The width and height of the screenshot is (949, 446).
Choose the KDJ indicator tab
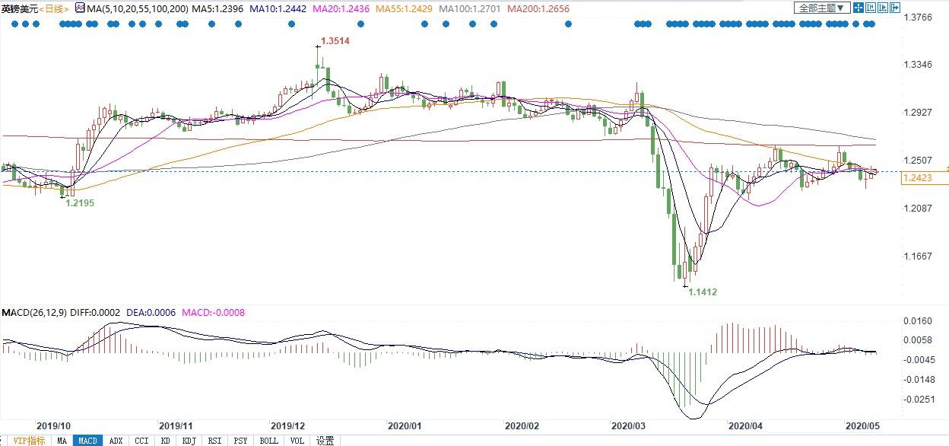pos(189,440)
